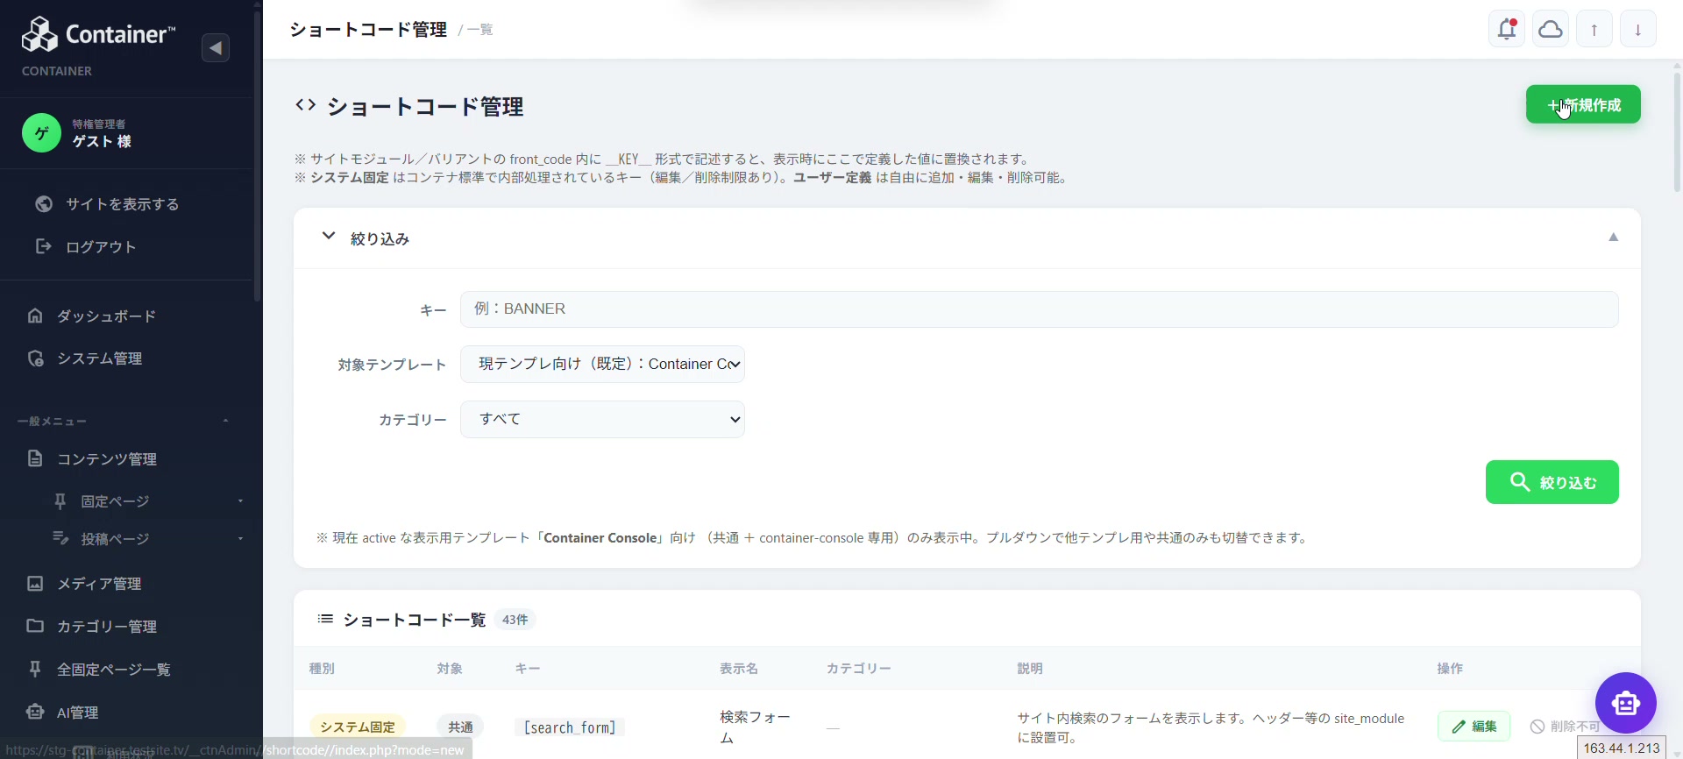Open the カテゴリー dropdown
This screenshot has width=1683, height=759.
tap(602, 420)
